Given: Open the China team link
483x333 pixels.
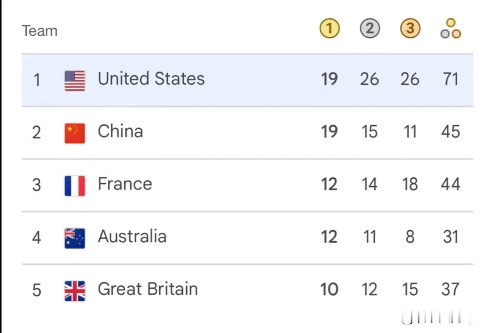Looking at the screenshot, I should tap(120, 131).
